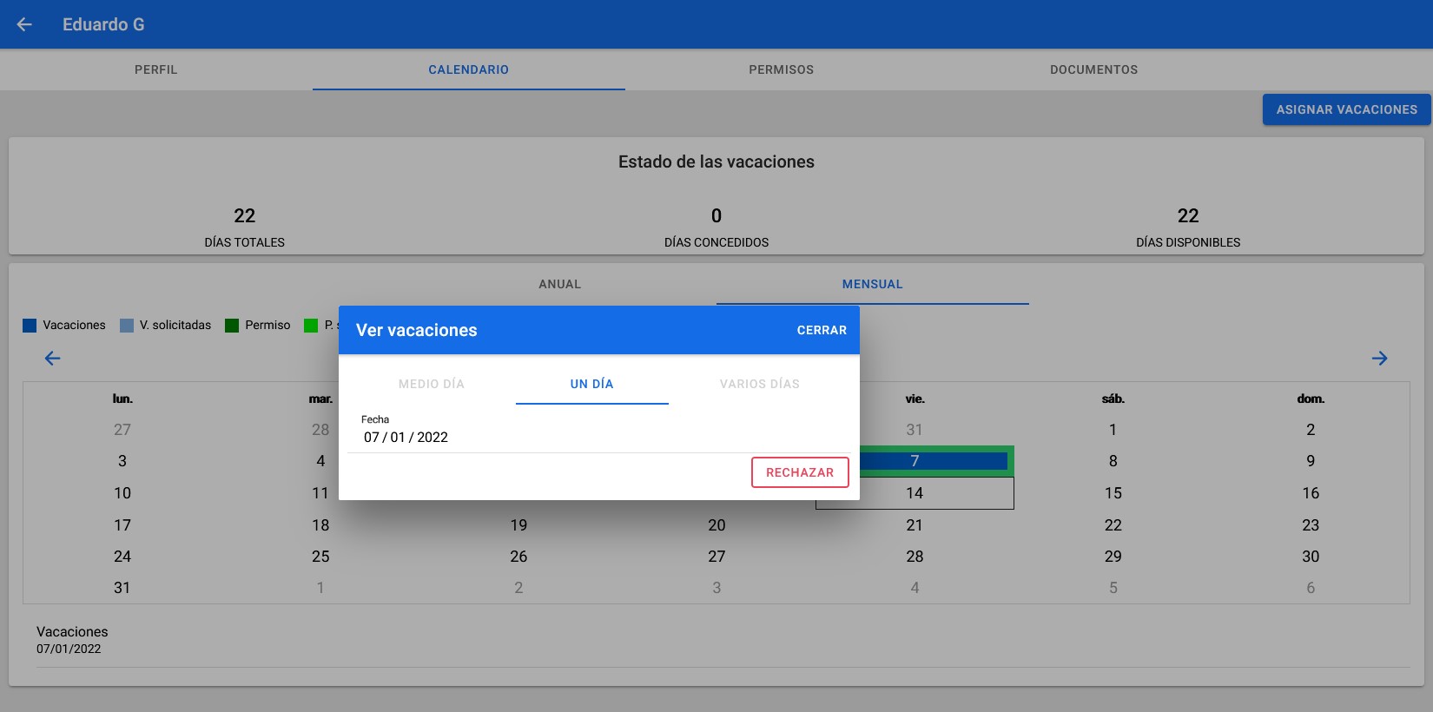This screenshot has height=712, width=1433.
Task: Select the Mensual calendar view
Action: pyautogui.click(x=872, y=284)
